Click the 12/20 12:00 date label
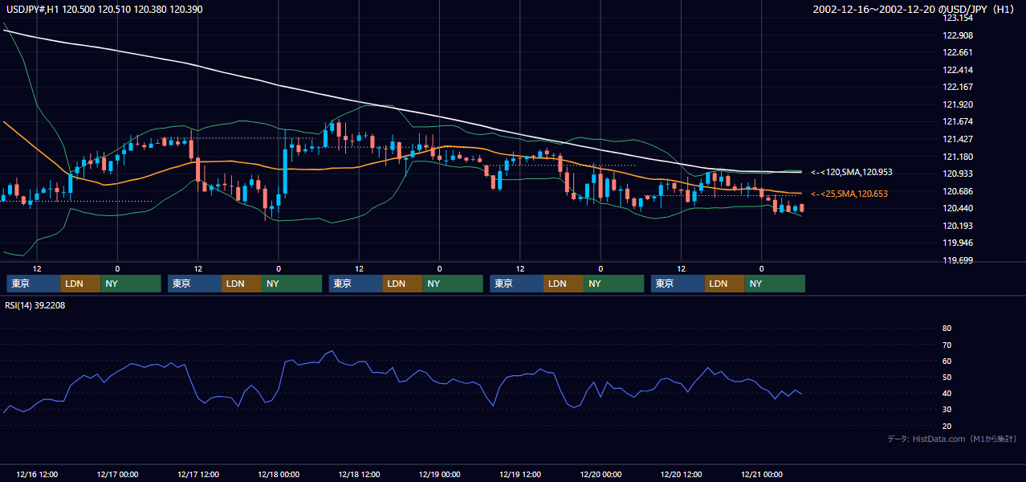 pos(681,474)
